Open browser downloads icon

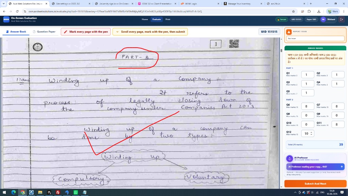(x=319, y=11)
